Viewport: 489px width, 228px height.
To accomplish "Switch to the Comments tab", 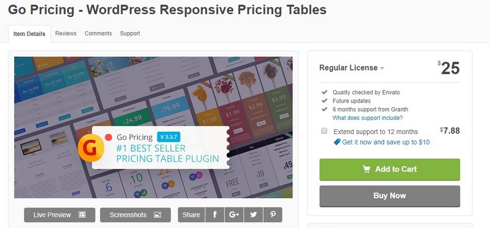I will click(98, 33).
